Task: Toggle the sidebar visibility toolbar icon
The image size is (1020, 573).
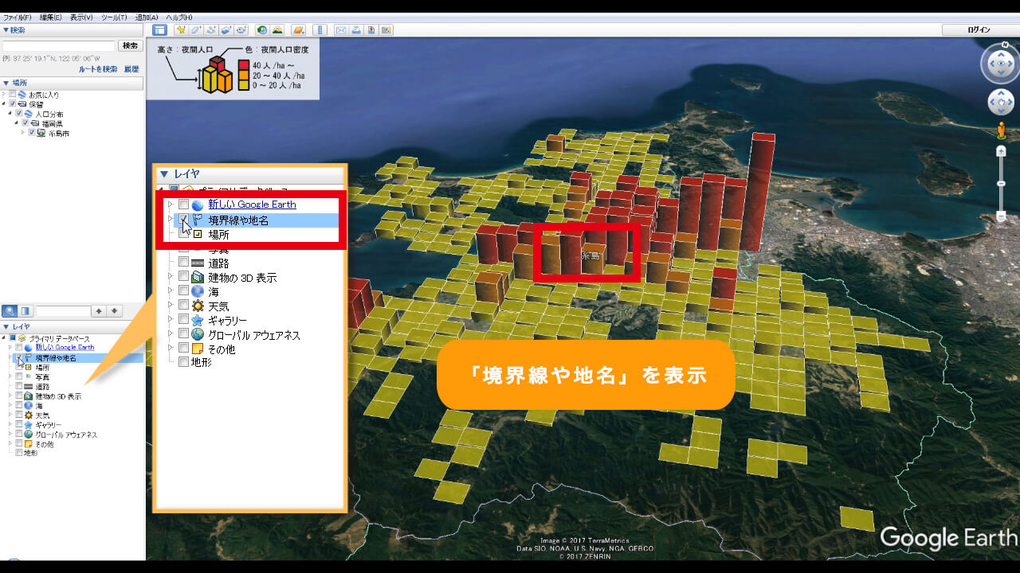Action: (x=159, y=30)
